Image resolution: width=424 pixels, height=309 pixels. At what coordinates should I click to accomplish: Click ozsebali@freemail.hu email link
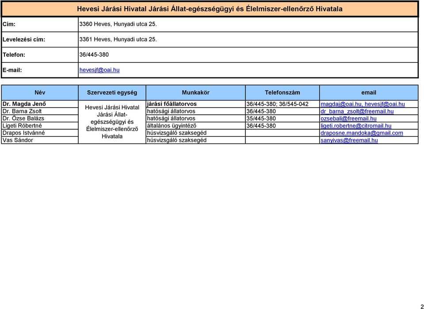[x=348, y=119]
